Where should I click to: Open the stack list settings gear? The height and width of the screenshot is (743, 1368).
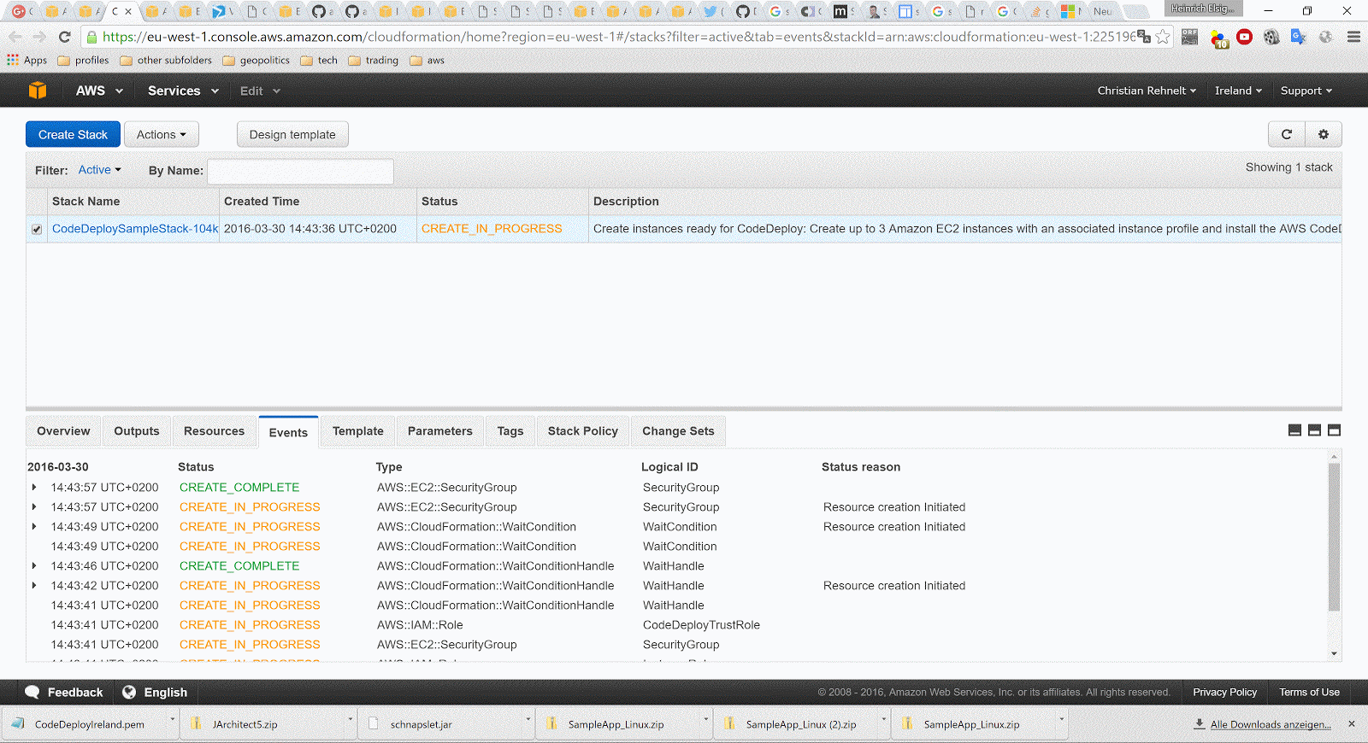[1324, 134]
